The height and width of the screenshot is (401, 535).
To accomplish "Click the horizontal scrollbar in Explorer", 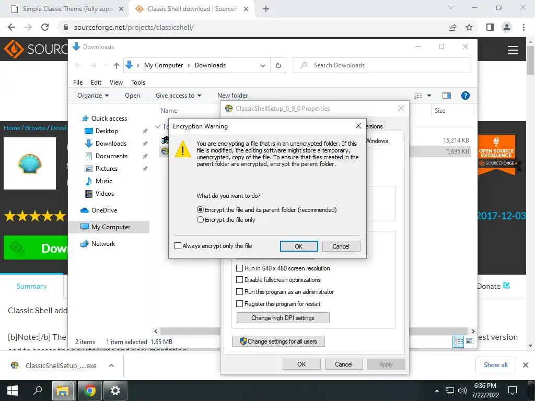I will (314, 331).
